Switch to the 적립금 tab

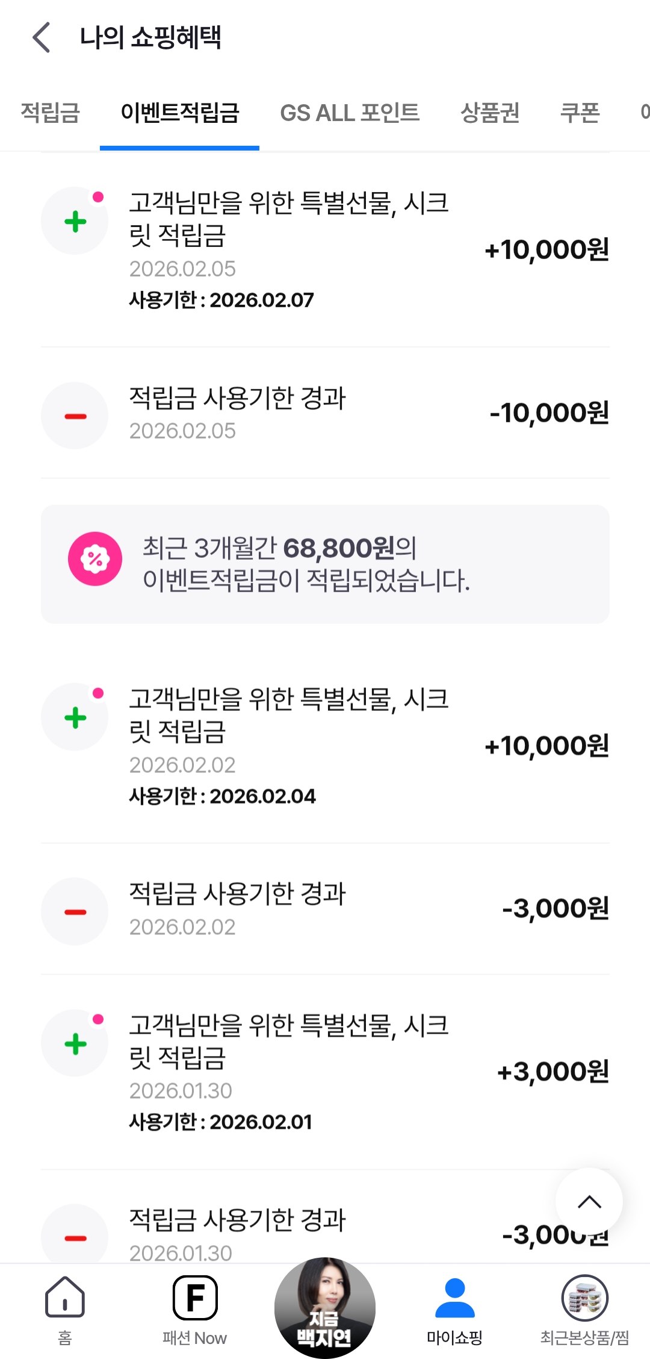coord(51,113)
